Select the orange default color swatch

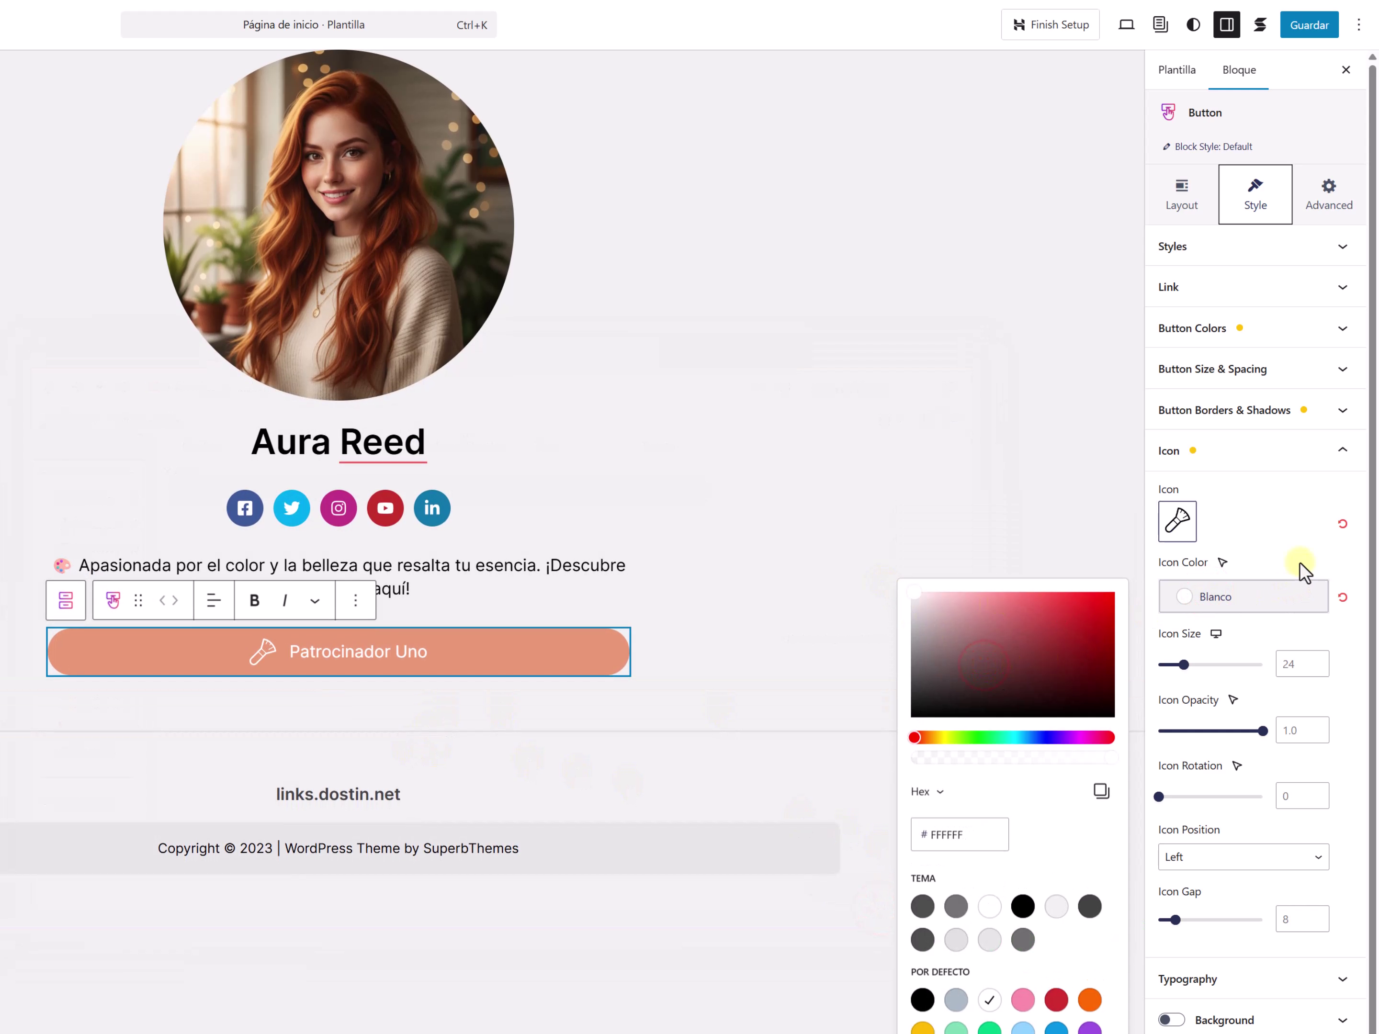[x=1089, y=1000]
